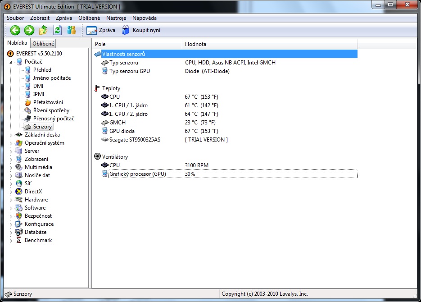Viewport: 421px width, 302px height.
Task: Click the Bezpečnost shield icon
Action: pos(19,216)
